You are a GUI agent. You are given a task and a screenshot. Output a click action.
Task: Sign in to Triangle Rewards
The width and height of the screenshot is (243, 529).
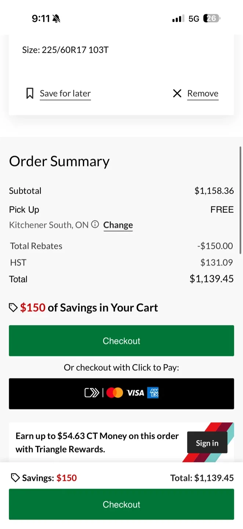pos(207,443)
